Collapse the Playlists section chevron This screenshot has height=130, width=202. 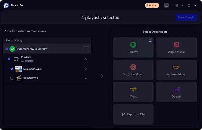pyautogui.click(x=86, y=59)
